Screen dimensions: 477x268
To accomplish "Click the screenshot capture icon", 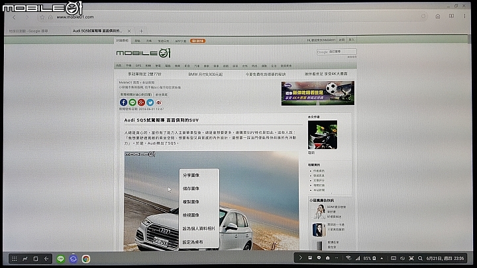I will pyautogui.click(x=411, y=258).
